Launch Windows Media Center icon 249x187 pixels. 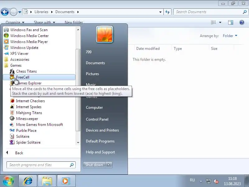coord(6,36)
